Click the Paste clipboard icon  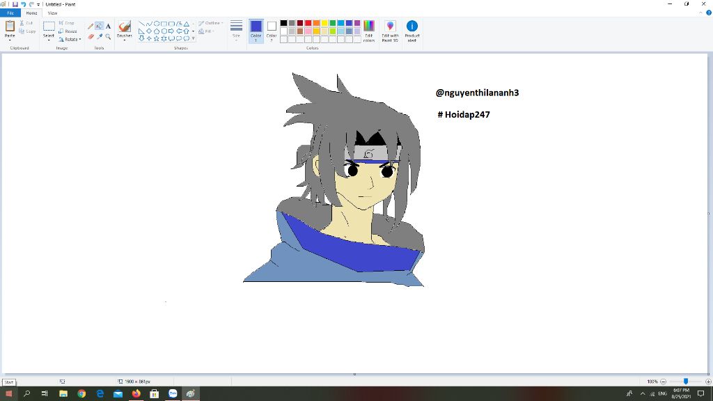point(10,26)
